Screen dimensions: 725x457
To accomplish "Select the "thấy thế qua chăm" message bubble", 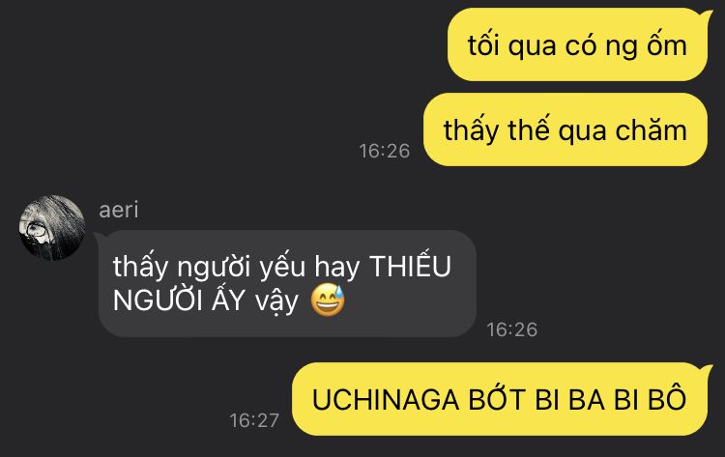I will point(565,129).
